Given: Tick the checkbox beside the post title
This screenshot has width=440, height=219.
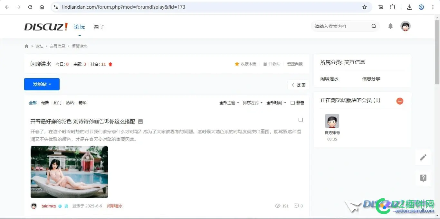Looking at the screenshot, I should coord(301,120).
